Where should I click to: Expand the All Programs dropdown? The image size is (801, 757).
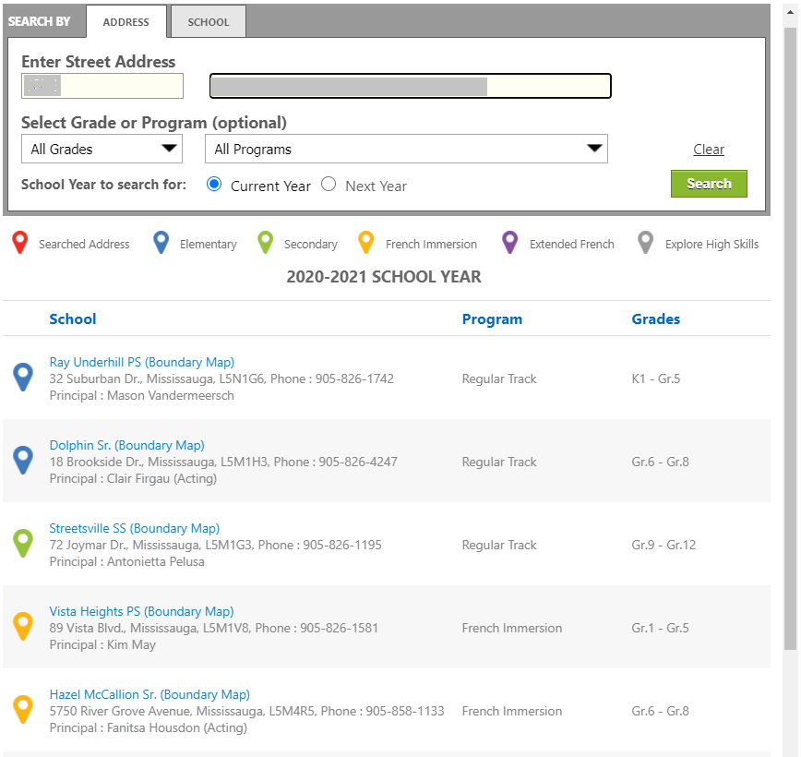(406, 149)
